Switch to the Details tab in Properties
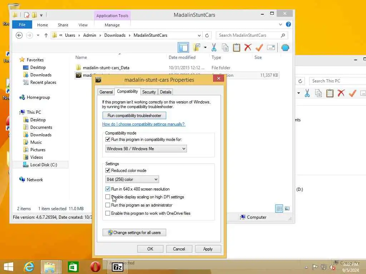The width and height of the screenshot is (366, 274). [x=166, y=92]
